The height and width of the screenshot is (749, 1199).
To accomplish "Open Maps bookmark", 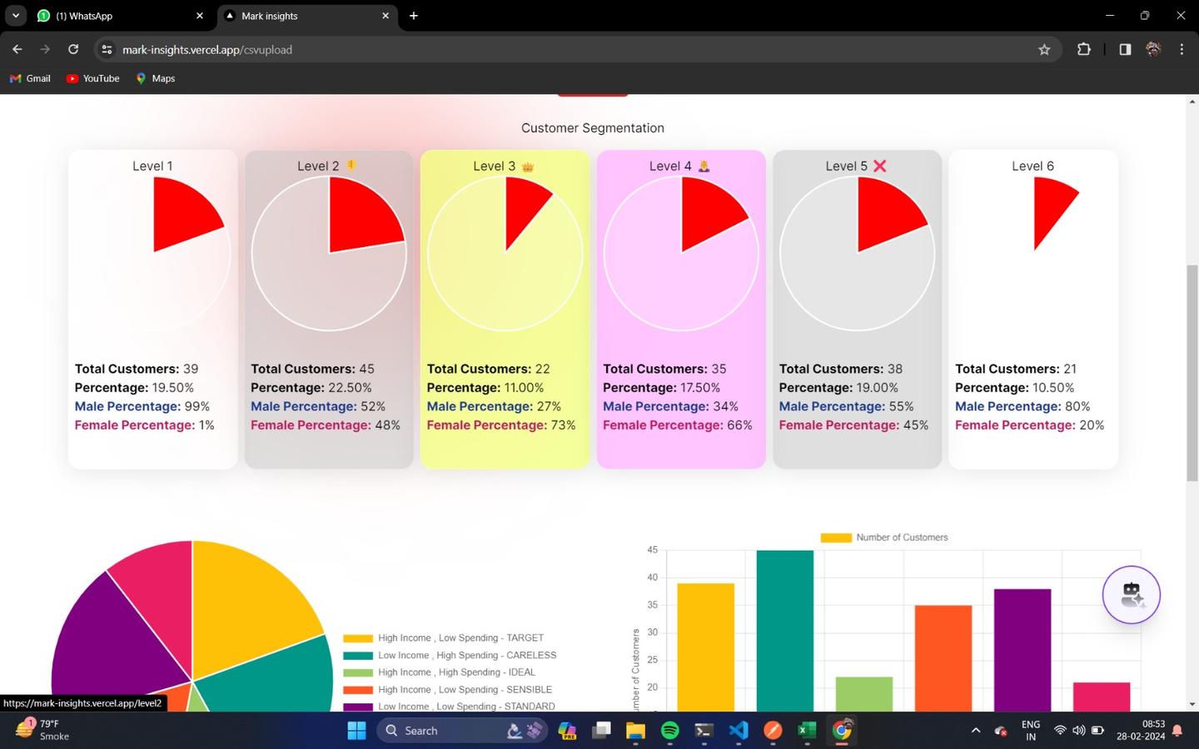I will (155, 78).
